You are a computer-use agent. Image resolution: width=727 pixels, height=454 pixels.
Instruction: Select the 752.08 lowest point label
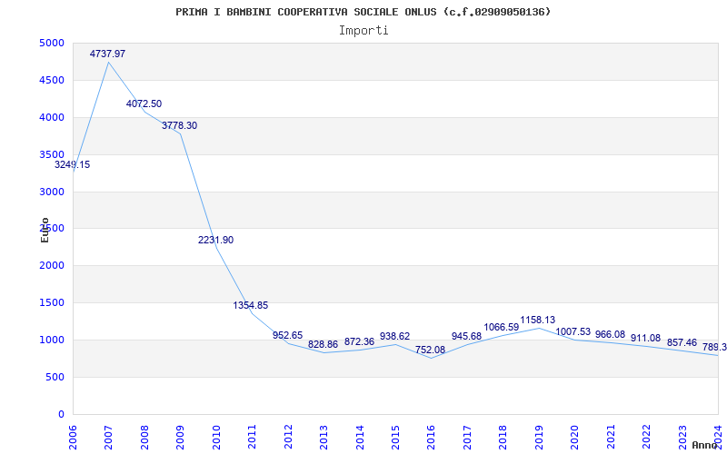(430, 350)
